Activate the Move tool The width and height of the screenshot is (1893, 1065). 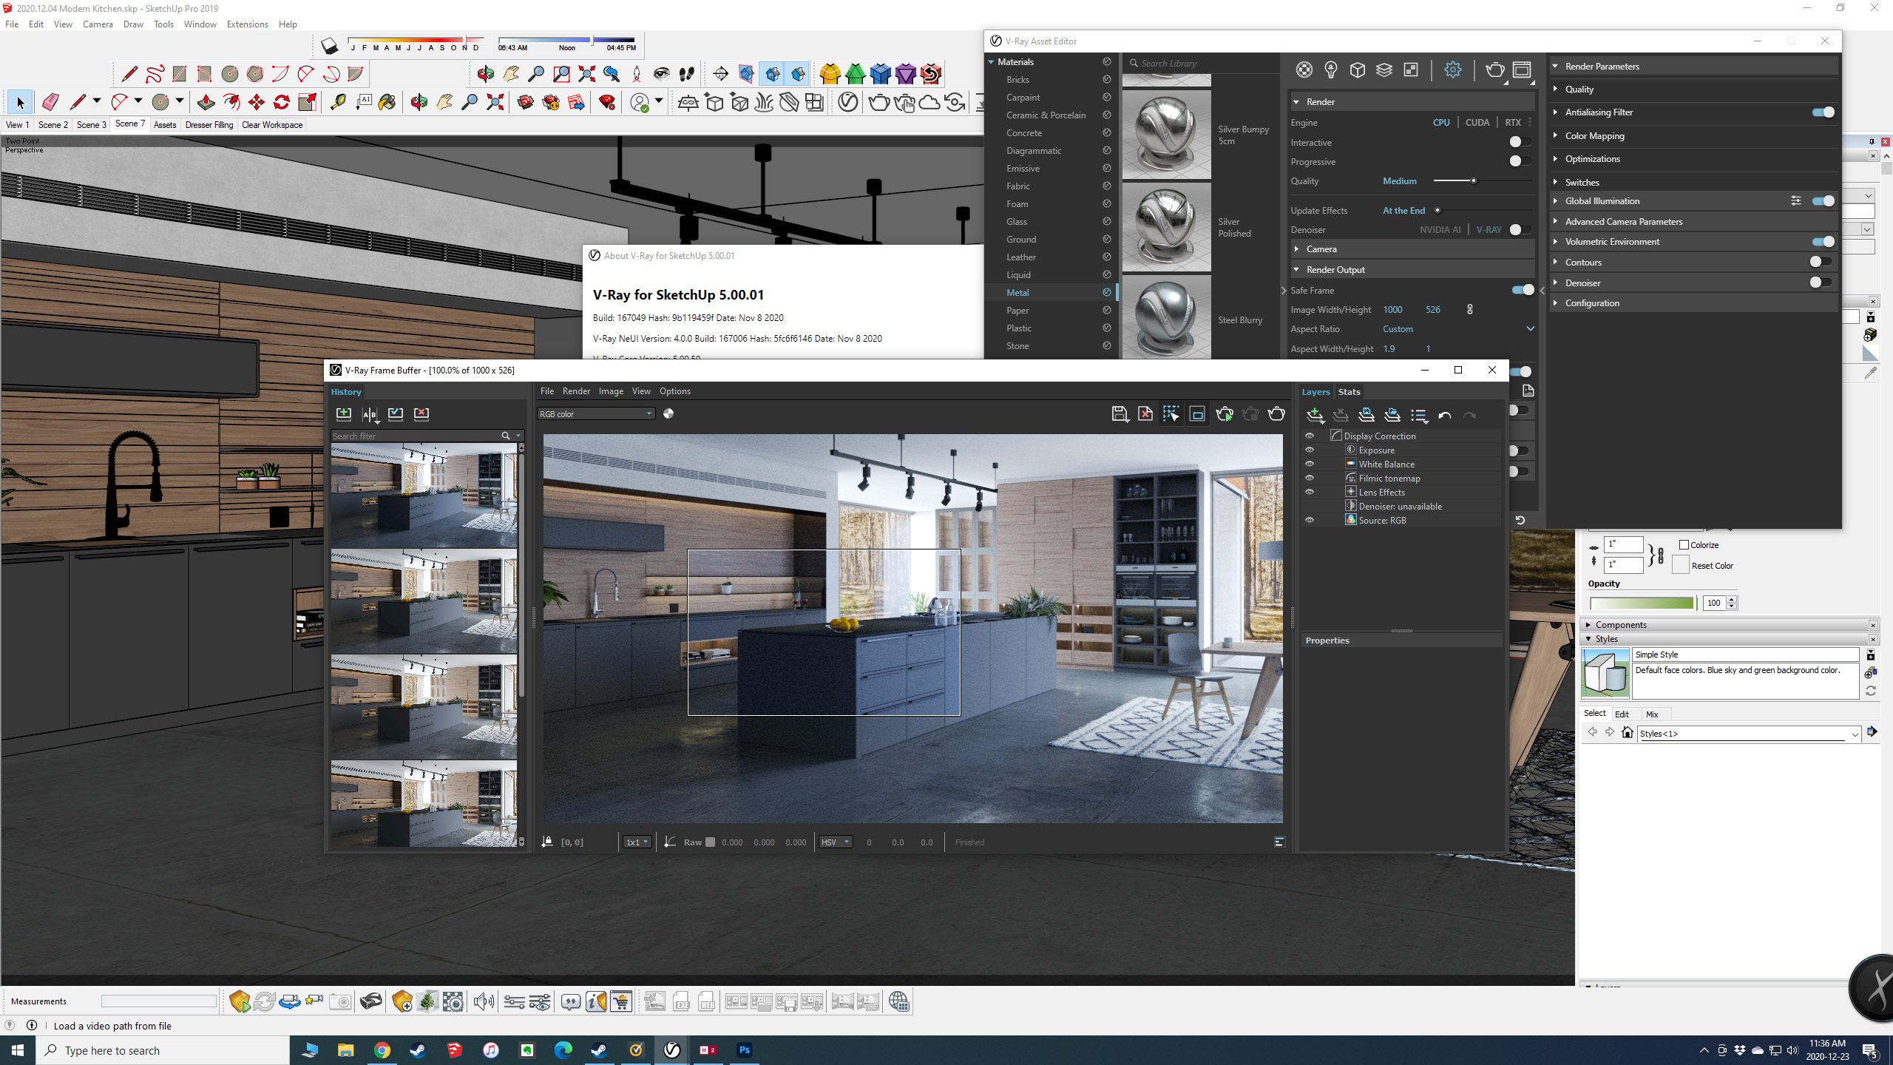(257, 102)
